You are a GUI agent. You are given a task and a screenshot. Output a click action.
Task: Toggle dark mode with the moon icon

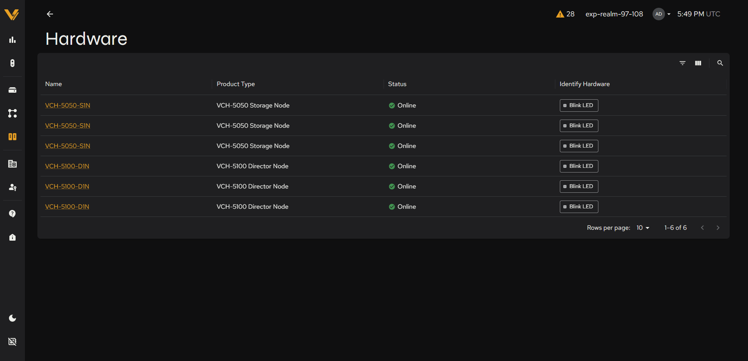pyautogui.click(x=12, y=318)
